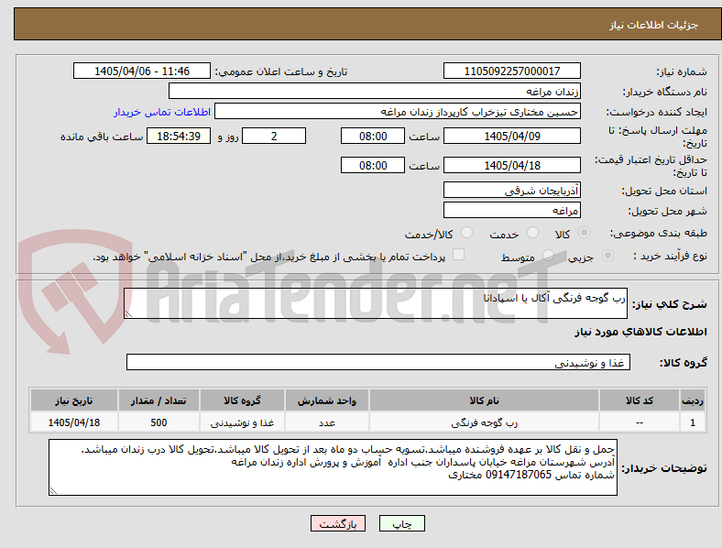Select the متوسط purchase type radio

pyautogui.click(x=548, y=256)
